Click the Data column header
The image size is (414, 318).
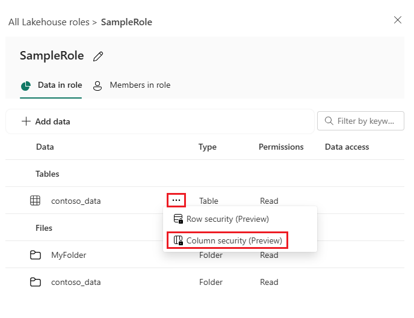45,147
